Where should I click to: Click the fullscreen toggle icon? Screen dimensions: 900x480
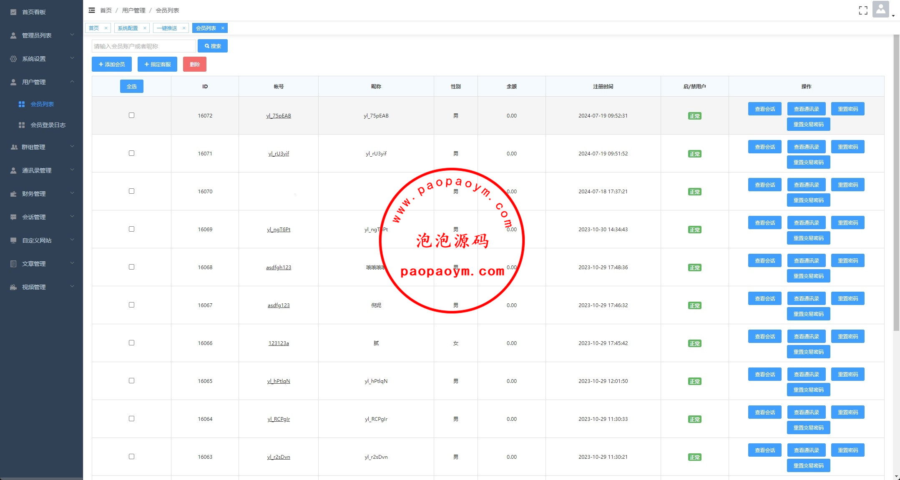click(863, 10)
